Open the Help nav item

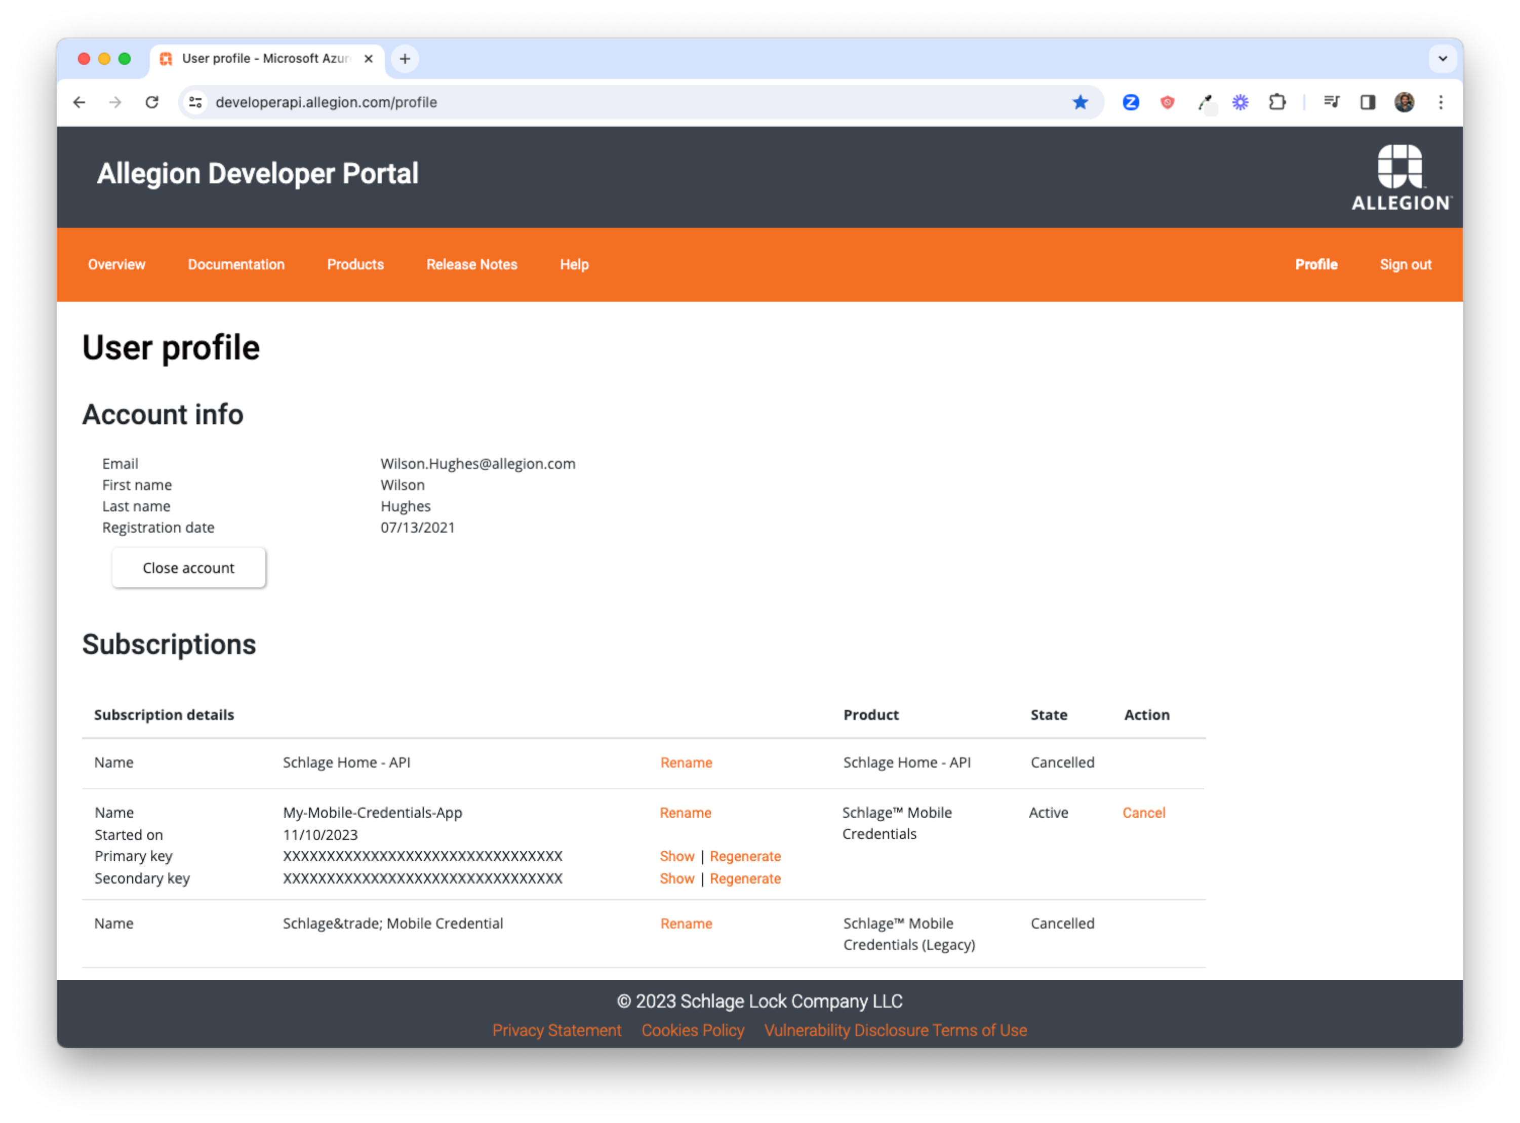tap(574, 264)
